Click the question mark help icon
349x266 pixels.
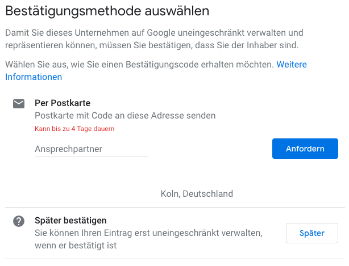[19, 221]
